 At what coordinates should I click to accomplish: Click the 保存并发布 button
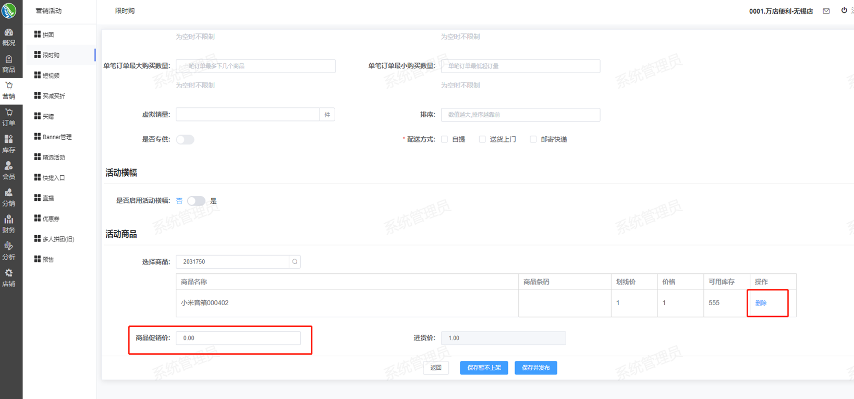pos(535,368)
